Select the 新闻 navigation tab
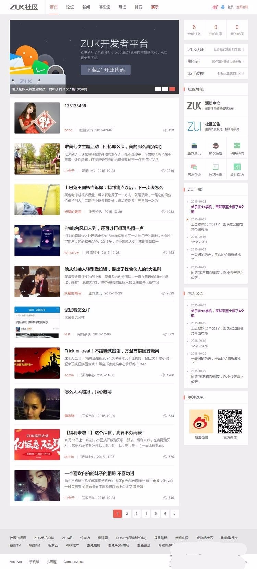 point(86,7)
